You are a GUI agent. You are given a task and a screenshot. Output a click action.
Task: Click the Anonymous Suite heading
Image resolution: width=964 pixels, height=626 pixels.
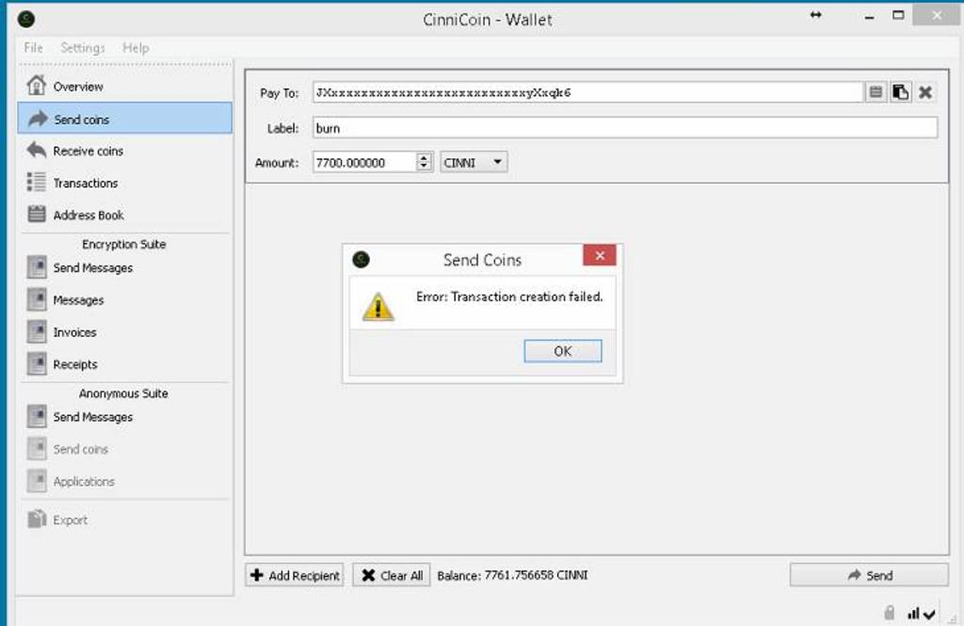(123, 393)
